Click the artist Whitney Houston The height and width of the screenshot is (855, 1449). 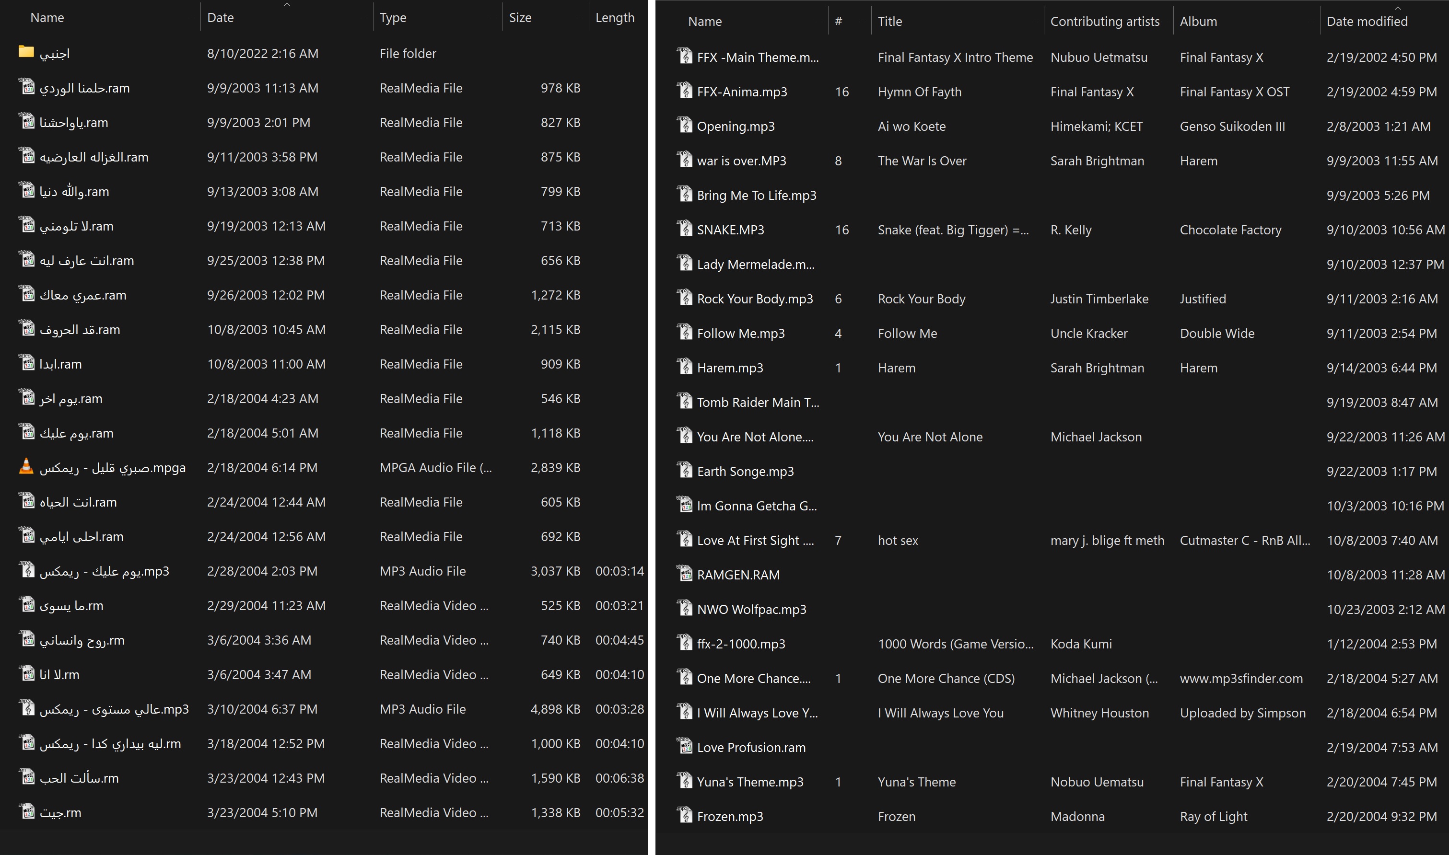point(1099,713)
